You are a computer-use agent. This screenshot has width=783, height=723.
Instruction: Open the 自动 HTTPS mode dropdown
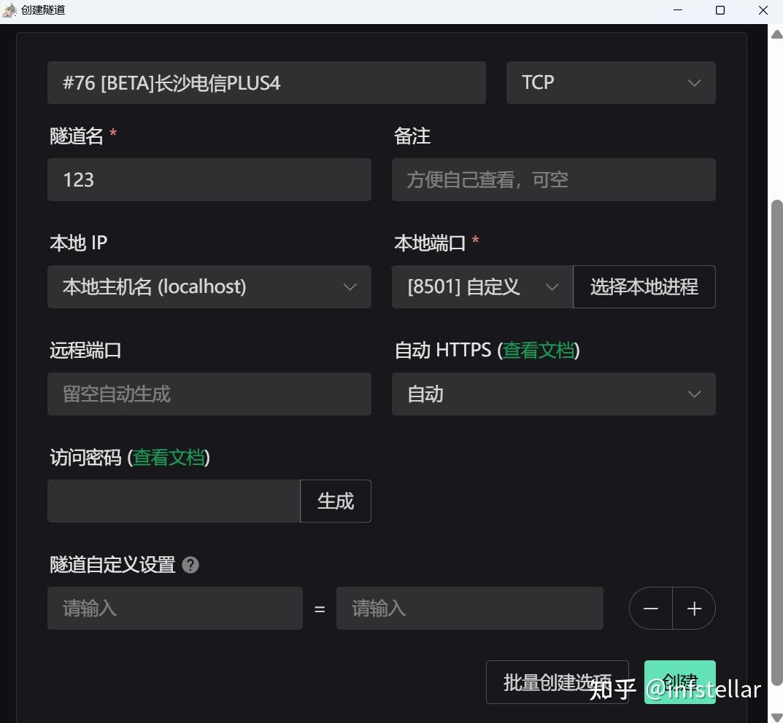click(x=553, y=394)
